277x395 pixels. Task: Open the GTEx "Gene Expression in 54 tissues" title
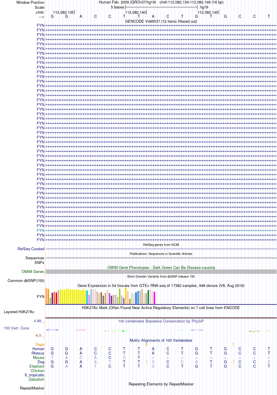coord(161,285)
